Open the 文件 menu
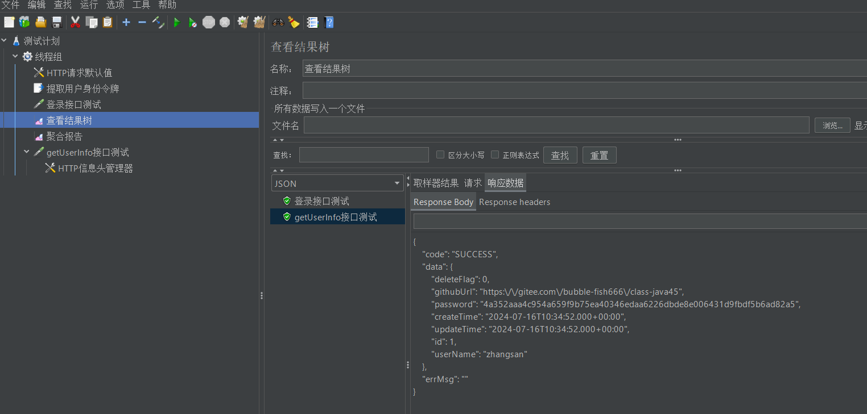 (x=10, y=5)
